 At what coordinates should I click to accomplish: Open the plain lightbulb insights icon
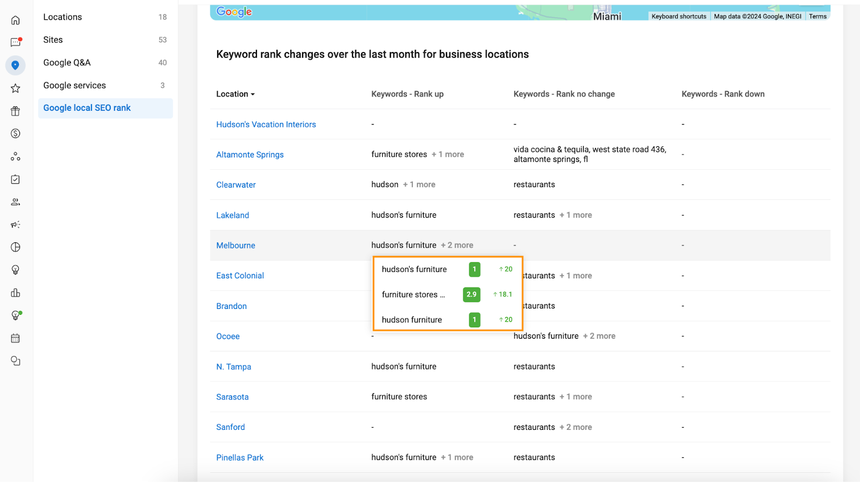(16, 270)
